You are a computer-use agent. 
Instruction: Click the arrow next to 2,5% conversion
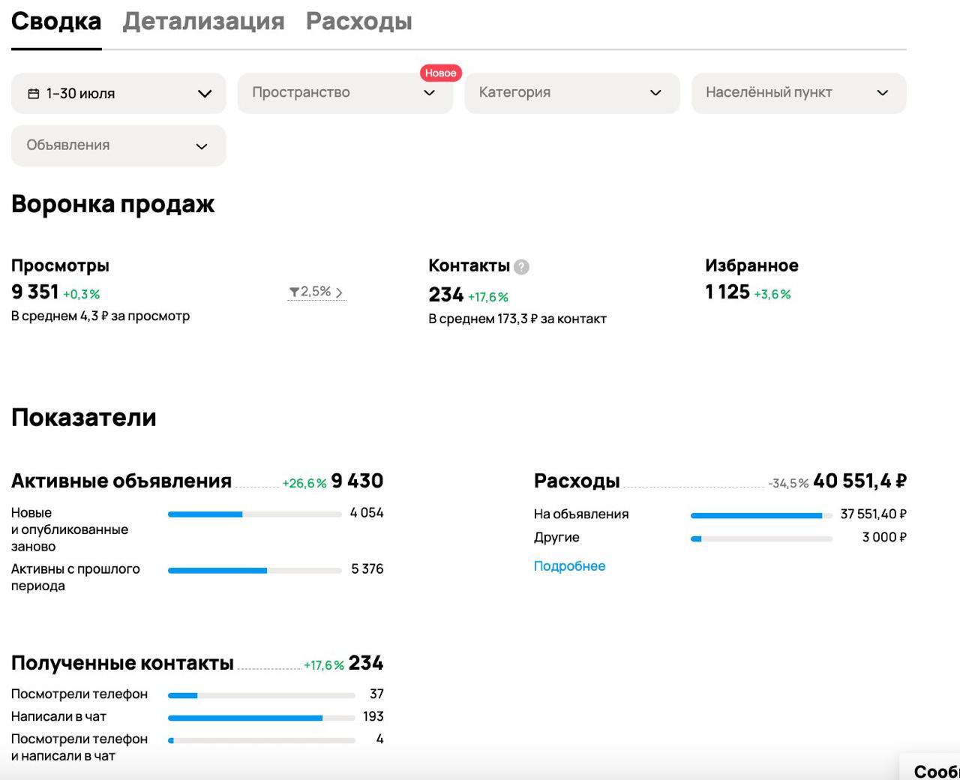[339, 292]
